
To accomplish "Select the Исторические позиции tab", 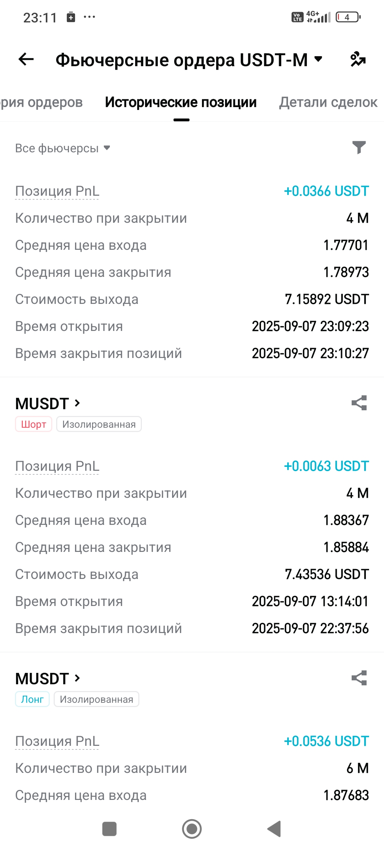I will click(181, 102).
